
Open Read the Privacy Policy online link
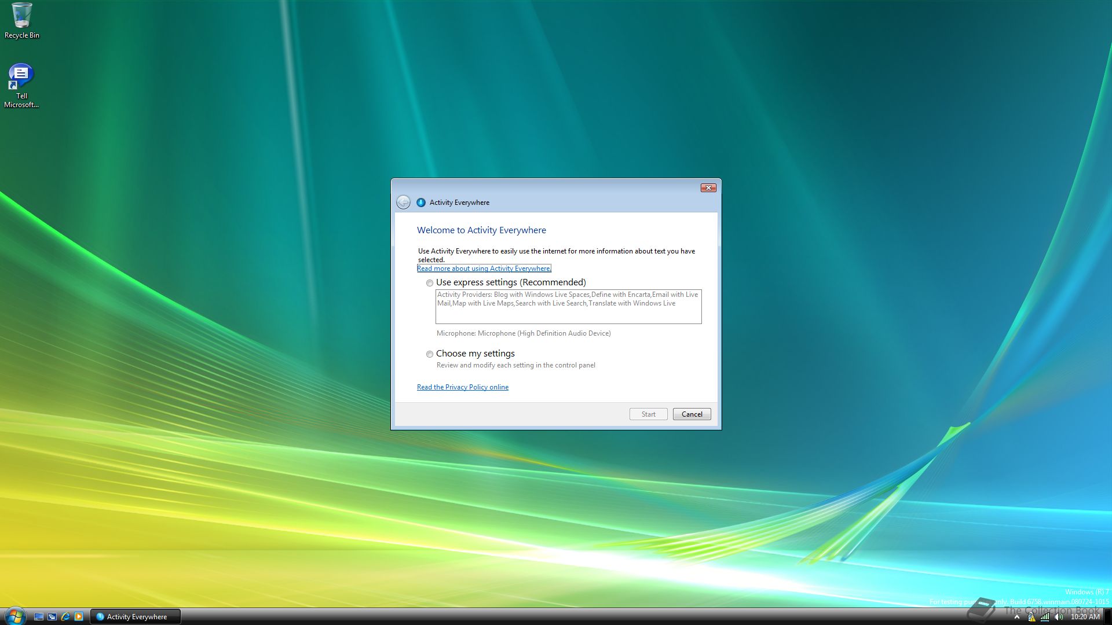point(463,387)
